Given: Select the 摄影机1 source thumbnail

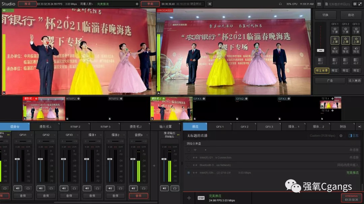Looking at the screenshot, I should point(44,109).
